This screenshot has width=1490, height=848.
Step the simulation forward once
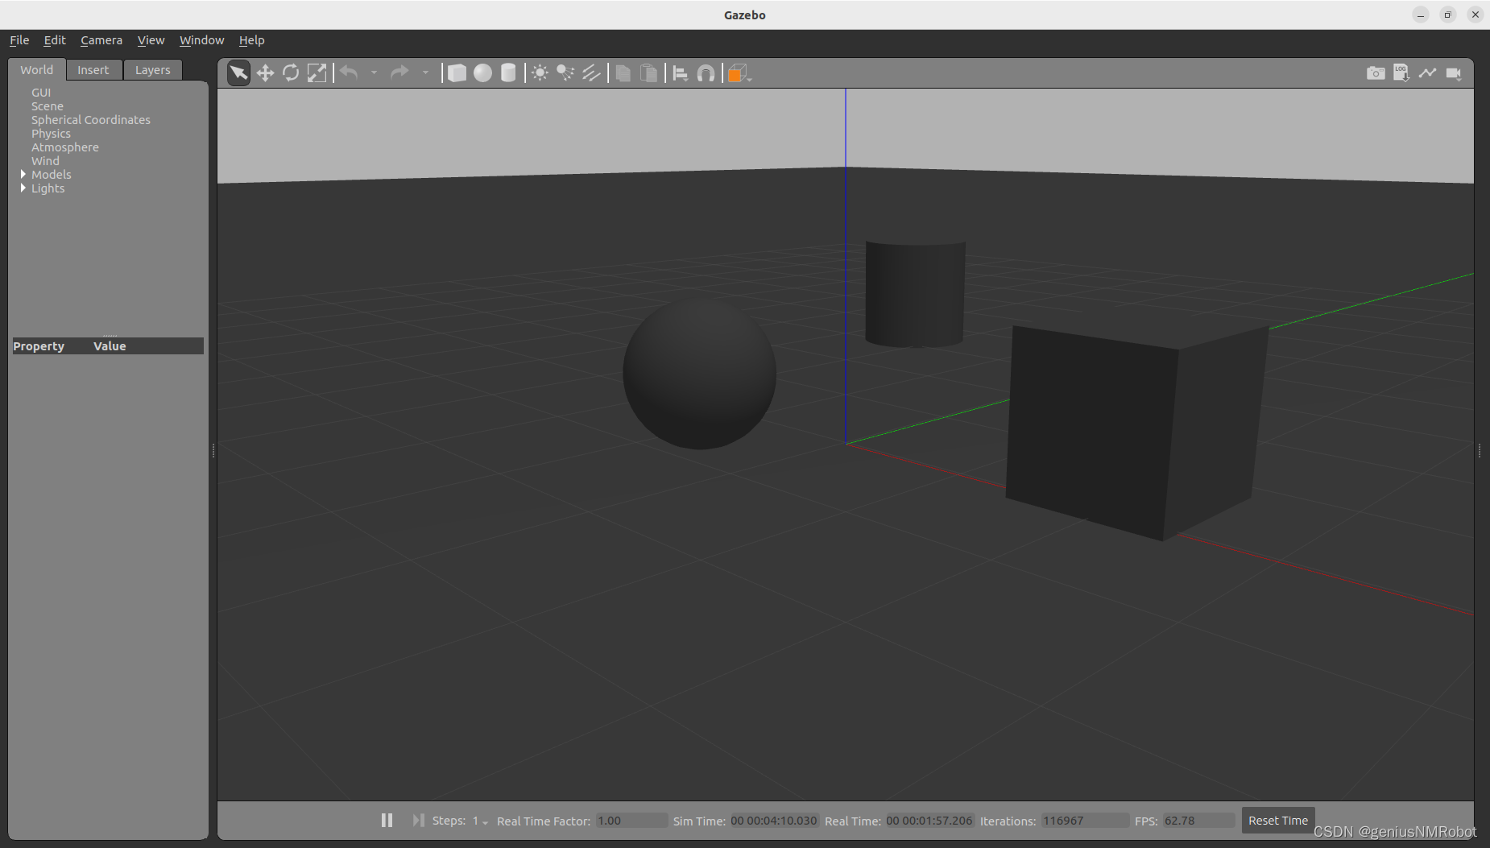(418, 820)
